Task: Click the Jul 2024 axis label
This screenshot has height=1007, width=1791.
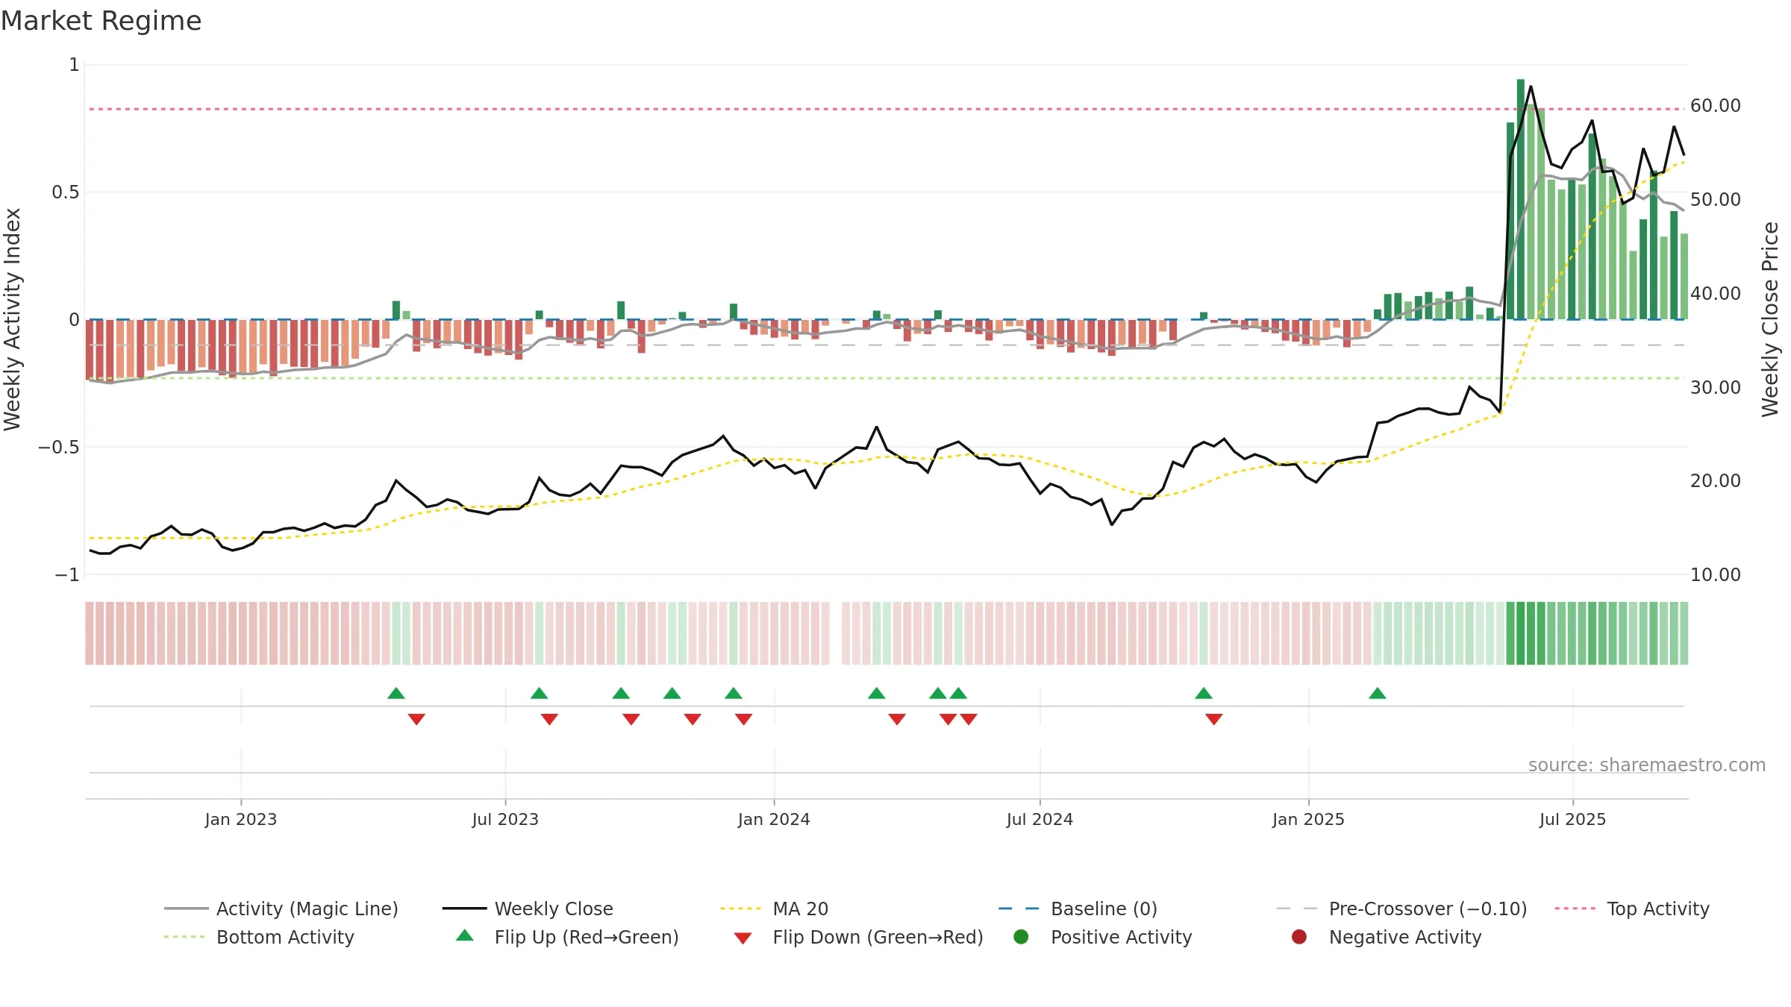Action: (1040, 819)
